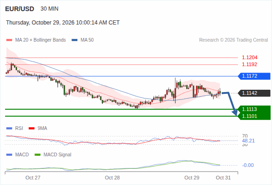The image size is (272, 185).
Task: Click the black 1.1142 current price tag
Action: point(254,93)
